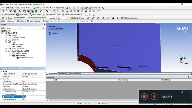Open the Worksheet view
Viewport: 192px width, 108px height.
click(x=95, y=8)
